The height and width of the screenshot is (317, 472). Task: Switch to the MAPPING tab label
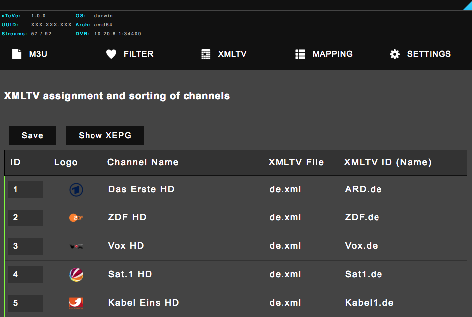click(x=332, y=54)
